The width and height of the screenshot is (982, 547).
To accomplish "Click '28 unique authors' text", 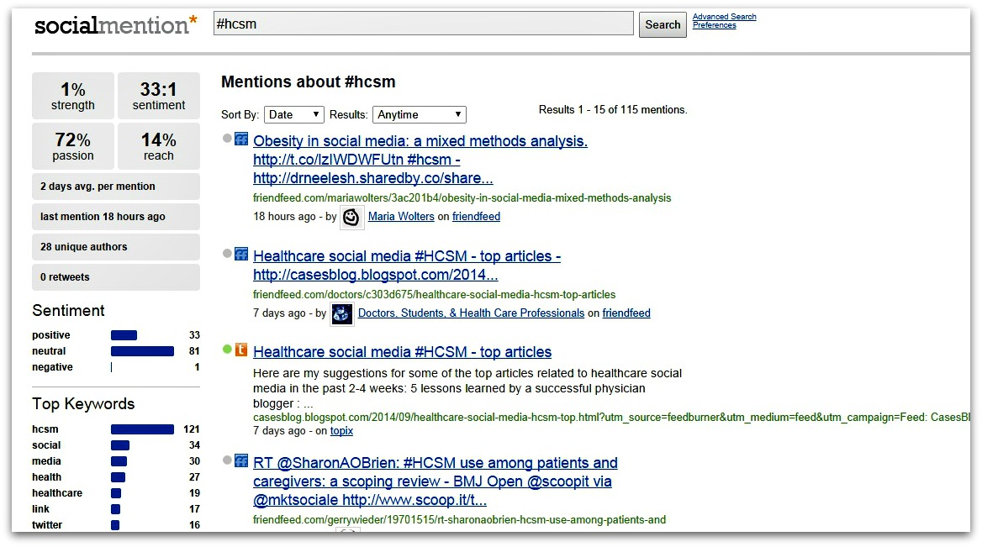I will [84, 246].
